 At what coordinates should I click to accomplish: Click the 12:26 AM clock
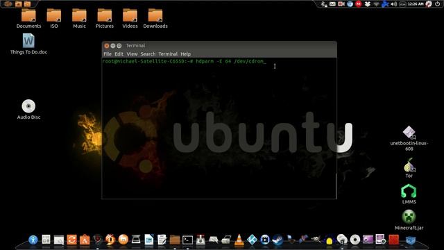pos(416,4)
